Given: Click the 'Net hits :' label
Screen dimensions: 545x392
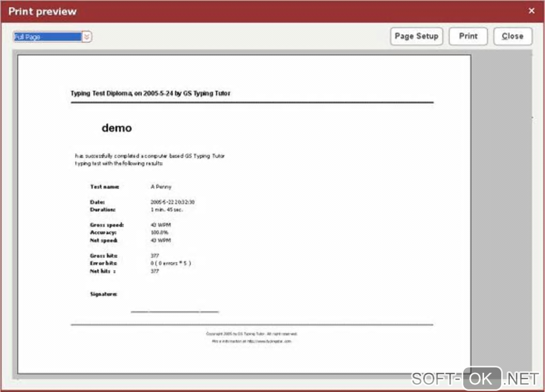Looking at the screenshot, I should point(103,271).
